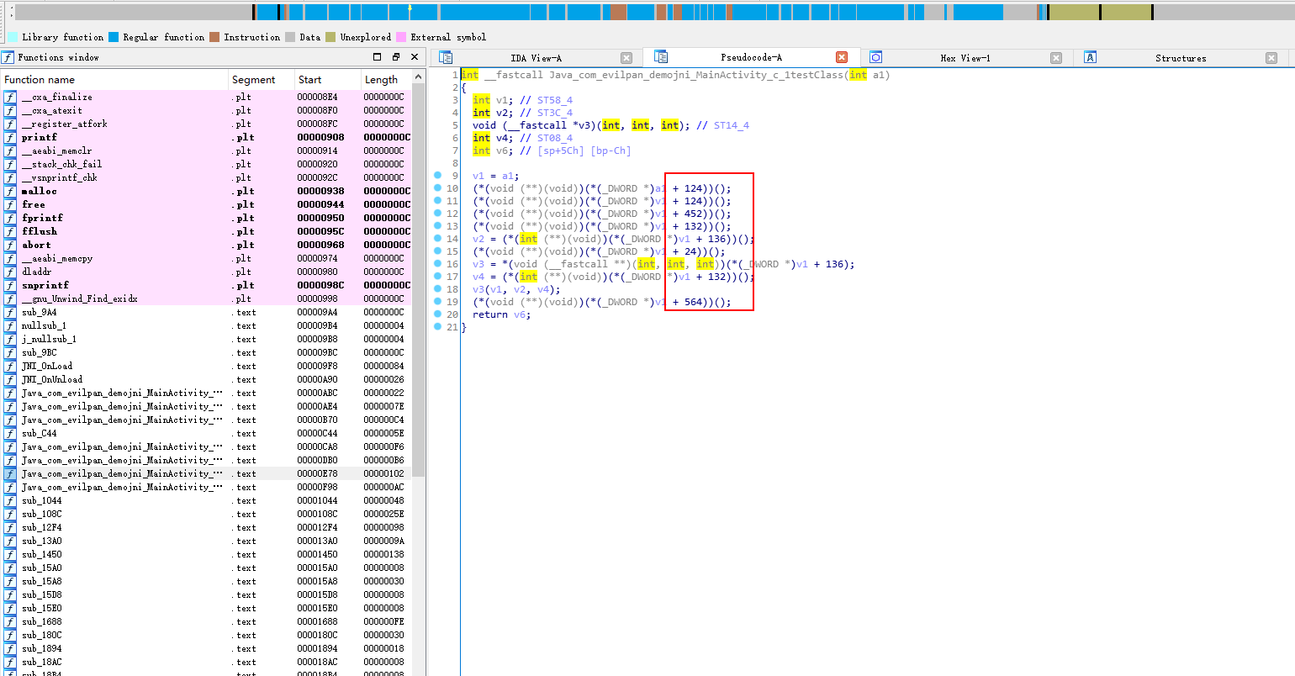
Task: Toggle breakpoint dot on line 20 return
Action: pos(438,314)
